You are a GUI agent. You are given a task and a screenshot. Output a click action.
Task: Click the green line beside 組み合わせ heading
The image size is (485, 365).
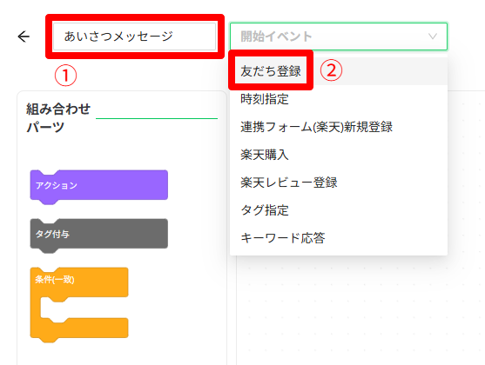pos(157,118)
